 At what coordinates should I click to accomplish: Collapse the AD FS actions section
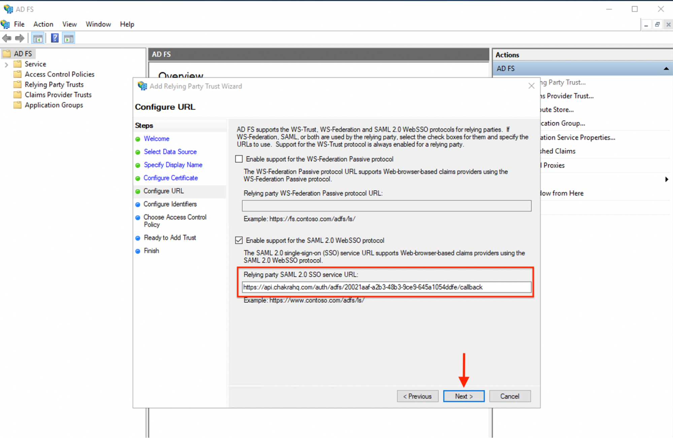point(666,69)
